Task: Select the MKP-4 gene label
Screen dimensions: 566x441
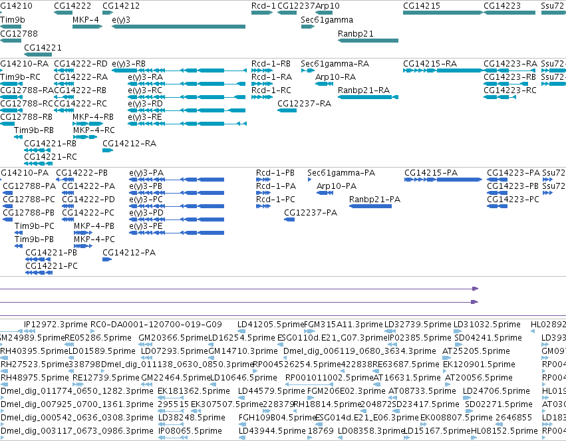Action: pyautogui.click(x=86, y=19)
